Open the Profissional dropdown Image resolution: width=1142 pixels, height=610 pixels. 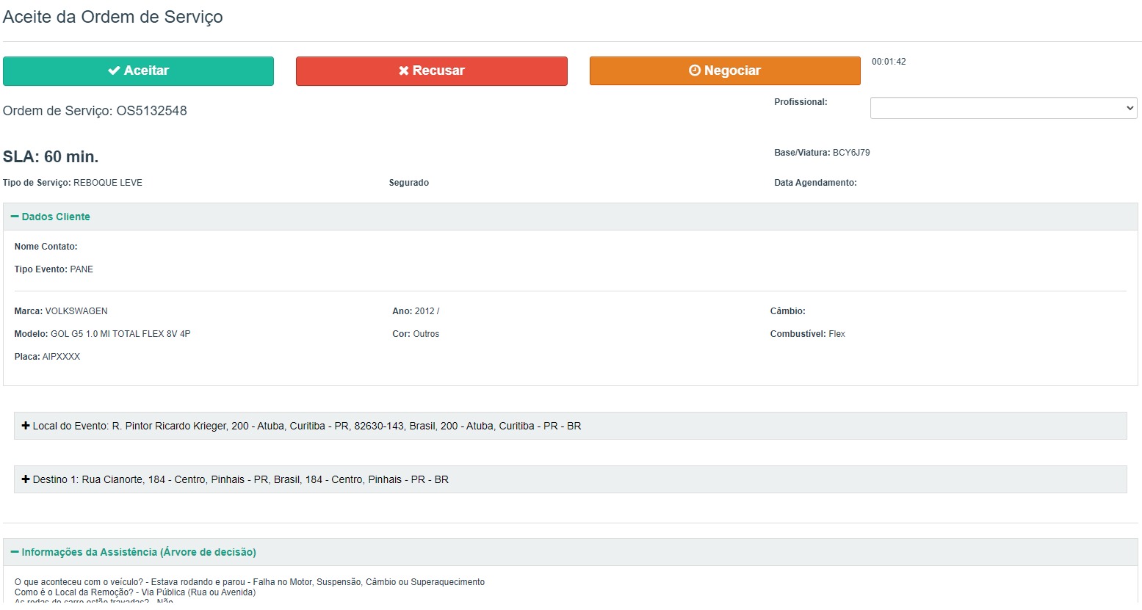click(1003, 108)
